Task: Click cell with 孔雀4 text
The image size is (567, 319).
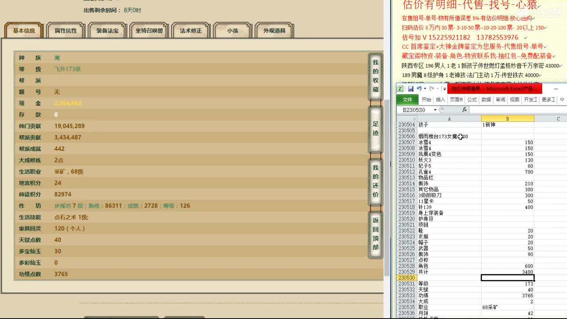Action: 449,172
